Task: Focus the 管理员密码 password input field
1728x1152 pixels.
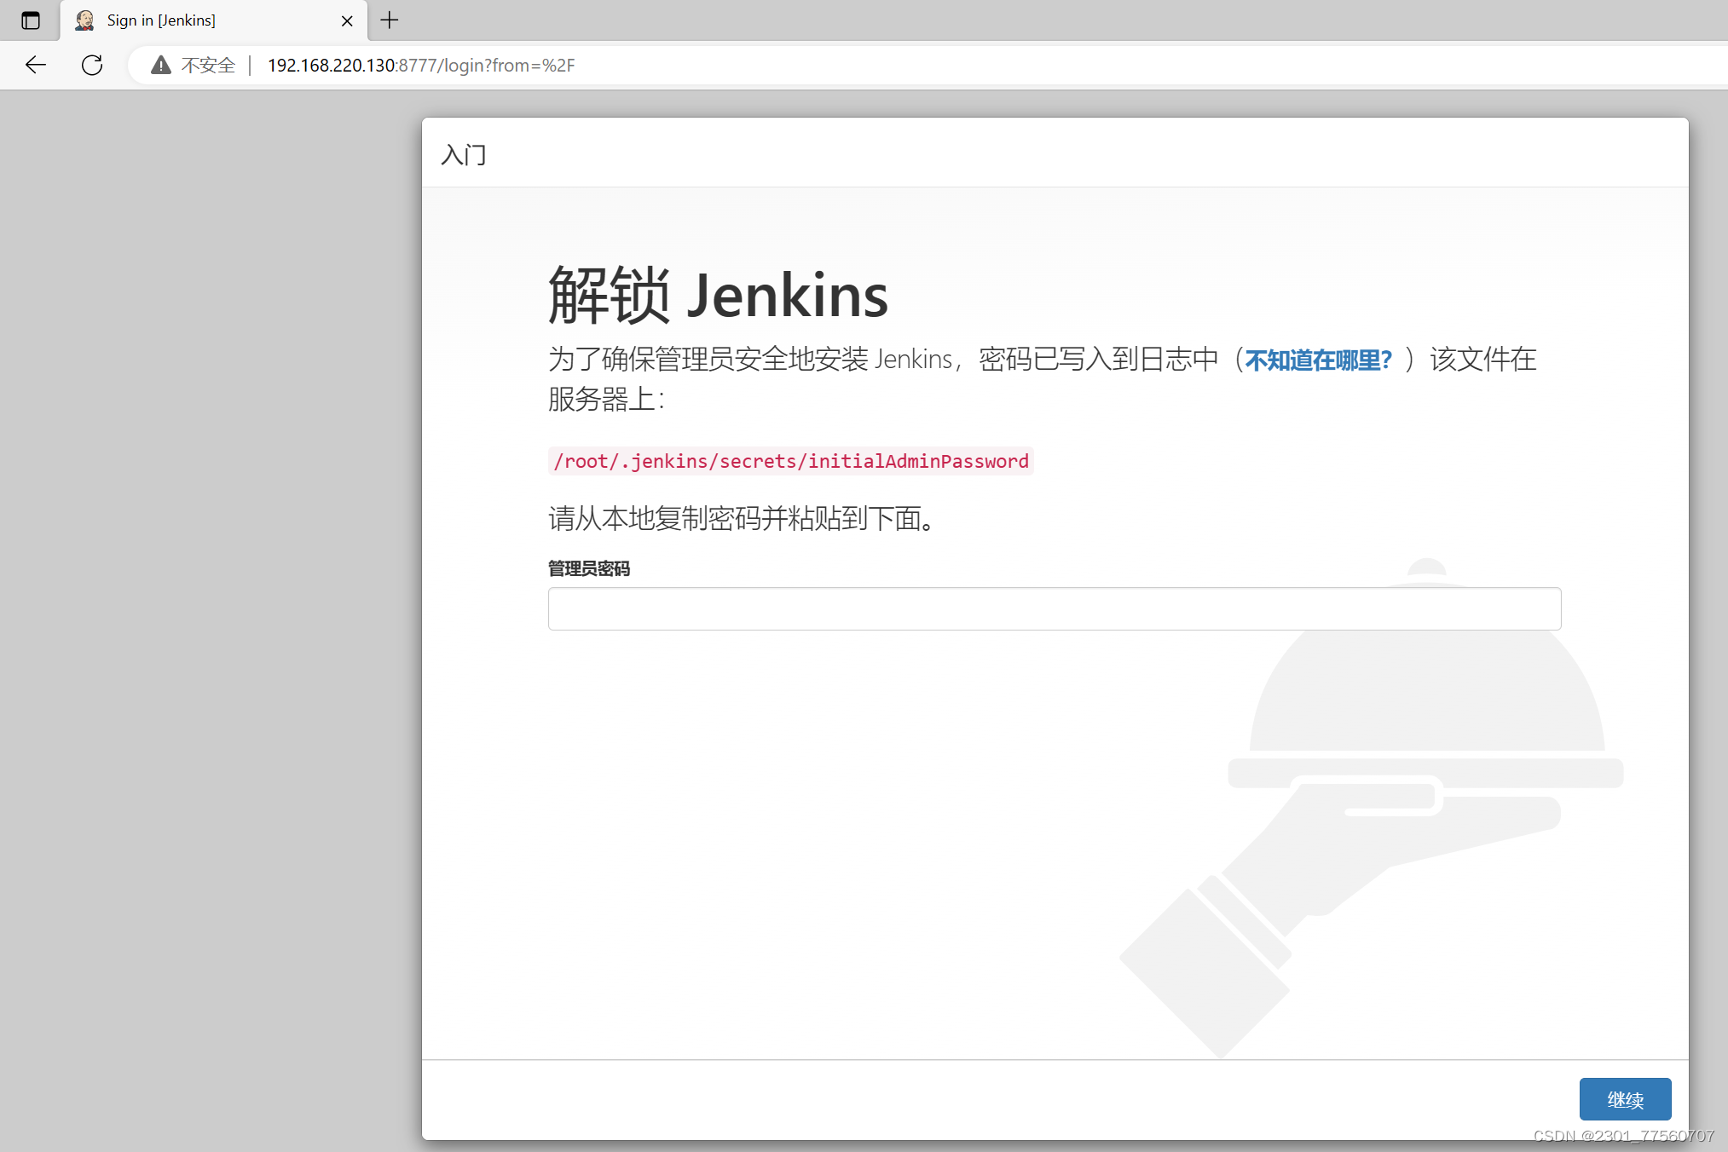Action: tap(1054, 608)
